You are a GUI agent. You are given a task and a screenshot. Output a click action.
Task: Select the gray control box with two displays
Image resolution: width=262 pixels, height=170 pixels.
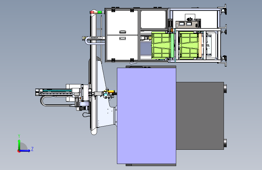click(187, 25)
